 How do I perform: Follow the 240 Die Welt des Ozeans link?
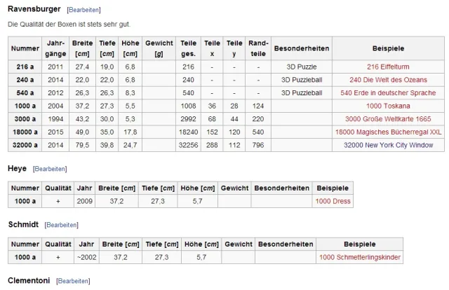(x=388, y=80)
